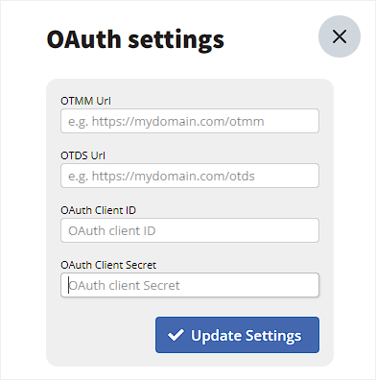The height and width of the screenshot is (380, 376).
Task: Click the 'OAuth client ID' placeholder text
Action: (112, 230)
